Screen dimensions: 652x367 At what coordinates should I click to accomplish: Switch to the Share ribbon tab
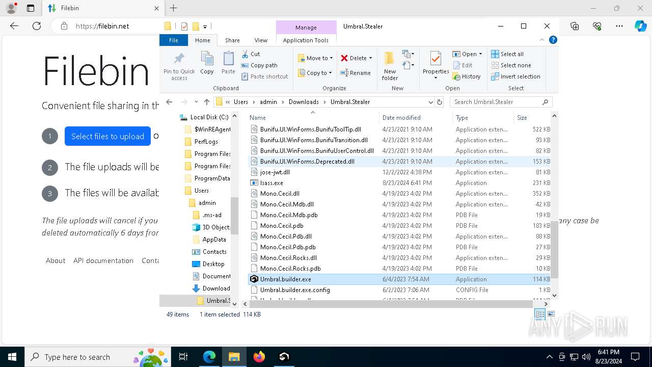point(232,40)
